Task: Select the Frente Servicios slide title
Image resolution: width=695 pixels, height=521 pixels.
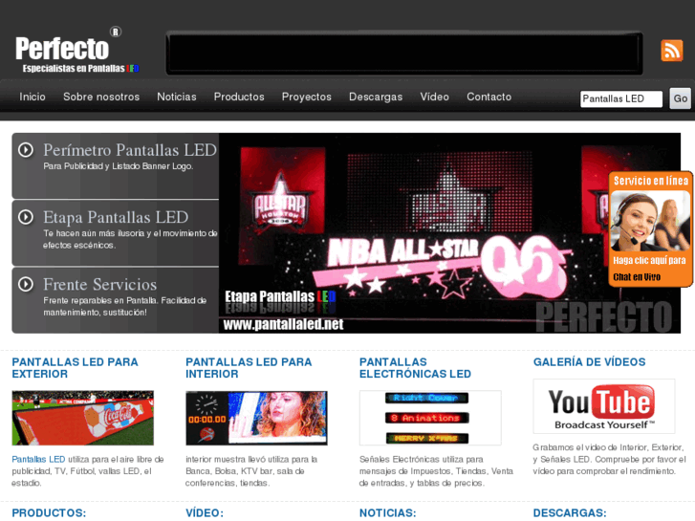Action: point(99,284)
